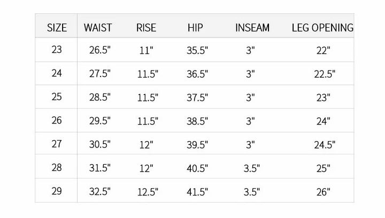Click the size 26 row label
385x218 pixels.
click(x=57, y=120)
